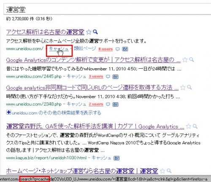The image size is (211, 182).
Task: Click the B! bookmark icon on the 2348.php row
Action: [116, 104]
